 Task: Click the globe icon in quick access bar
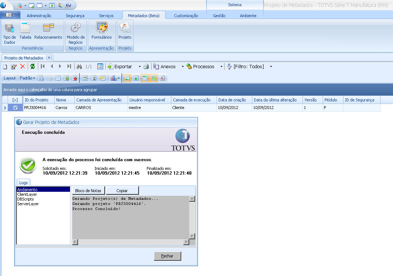pos(68,5)
